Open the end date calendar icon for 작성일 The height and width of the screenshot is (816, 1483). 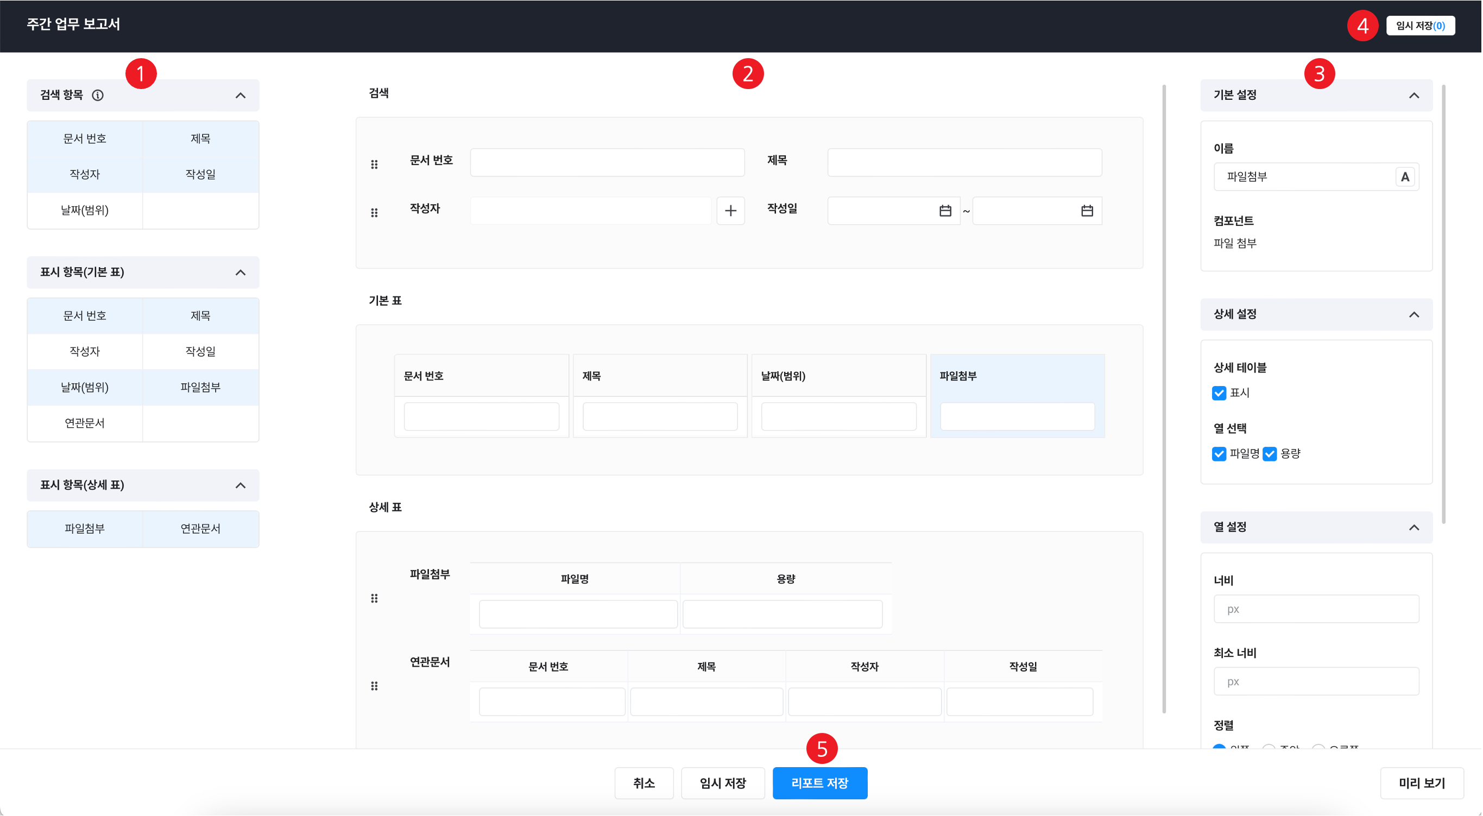point(1087,211)
